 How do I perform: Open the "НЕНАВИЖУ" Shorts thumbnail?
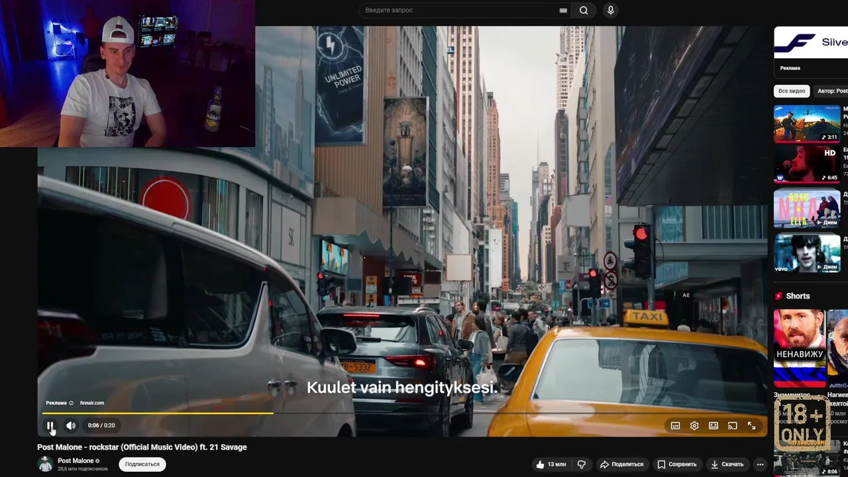click(800, 348)
